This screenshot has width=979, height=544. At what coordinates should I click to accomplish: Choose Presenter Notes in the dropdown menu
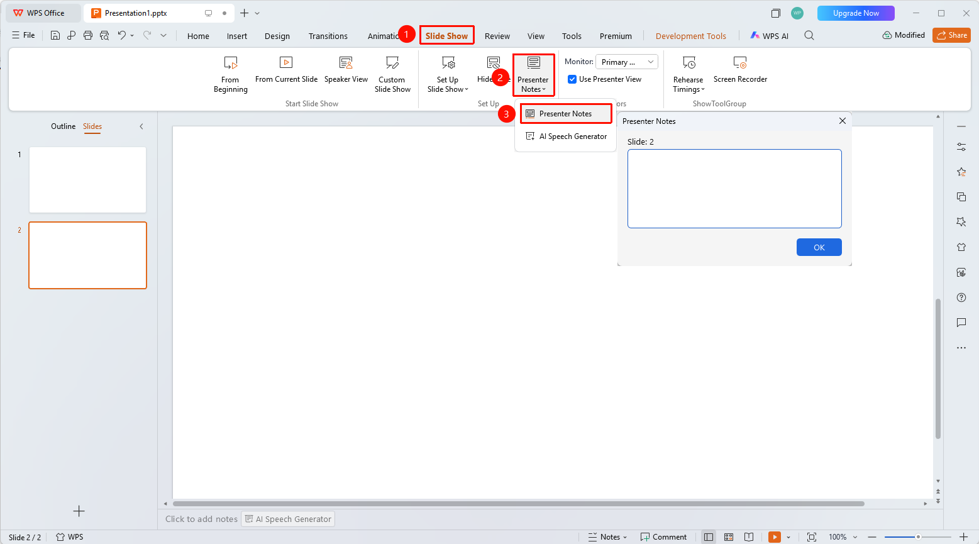(566, 114)
